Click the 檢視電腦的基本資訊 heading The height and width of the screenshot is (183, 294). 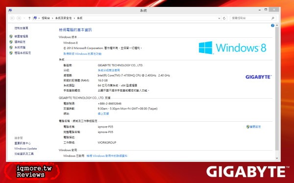click(x=75, y=29)
